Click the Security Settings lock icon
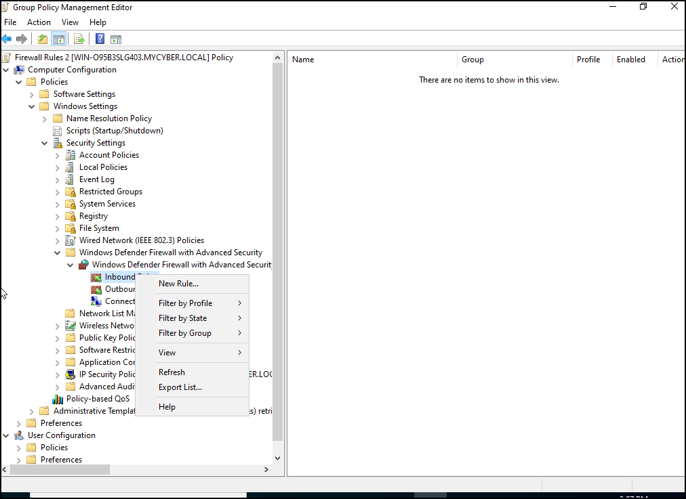Viewport: 686px width, 499px height. [58, 143]
